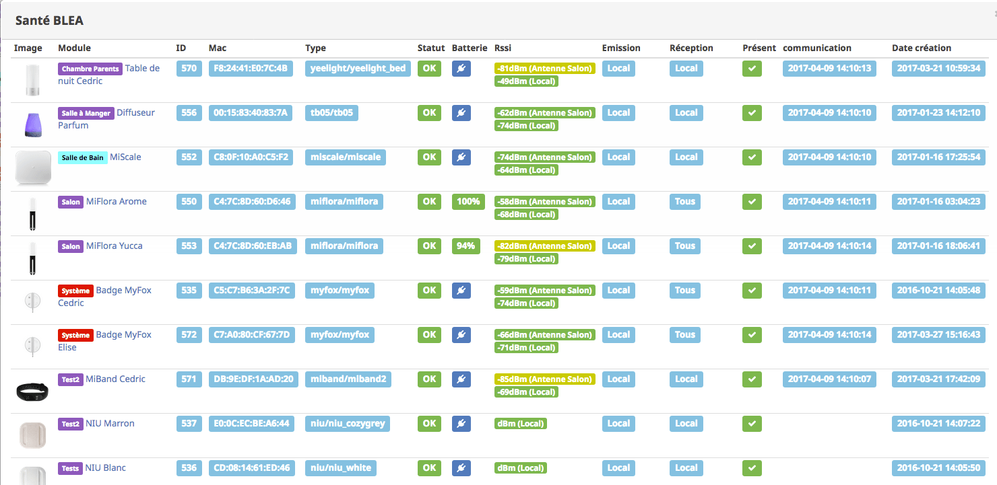Click creation date 2016-10-21 14:05:48

pyautogui.click(x=938, y=290)
